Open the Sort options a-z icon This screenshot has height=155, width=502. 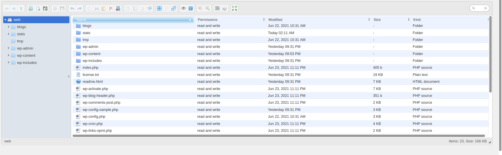click(x=225, y=8)
